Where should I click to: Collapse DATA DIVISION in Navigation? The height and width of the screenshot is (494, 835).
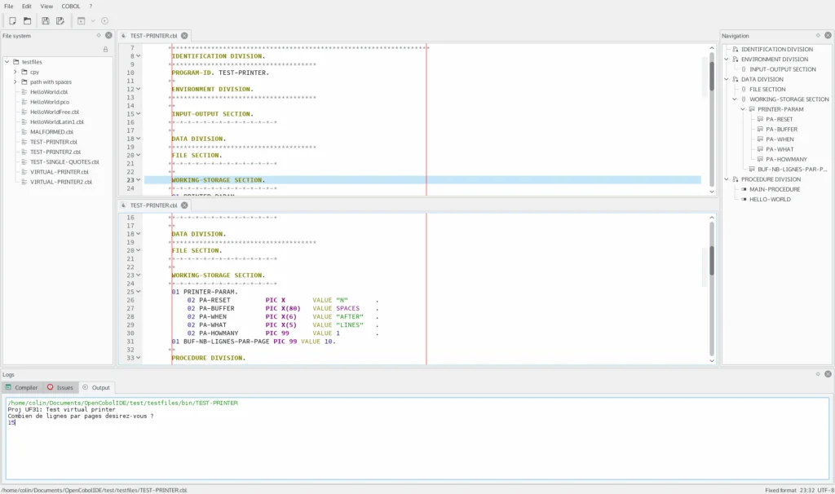coord(727,79)
